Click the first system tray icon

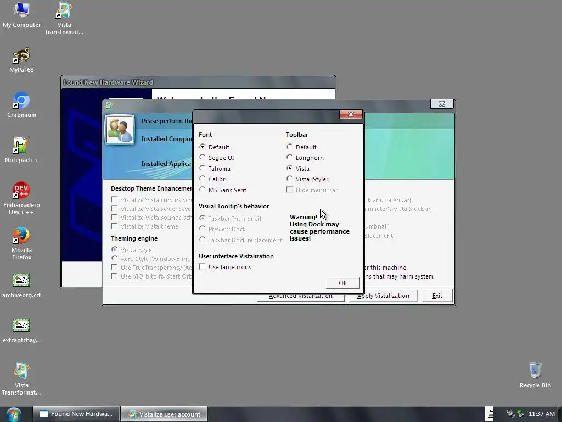510,414
